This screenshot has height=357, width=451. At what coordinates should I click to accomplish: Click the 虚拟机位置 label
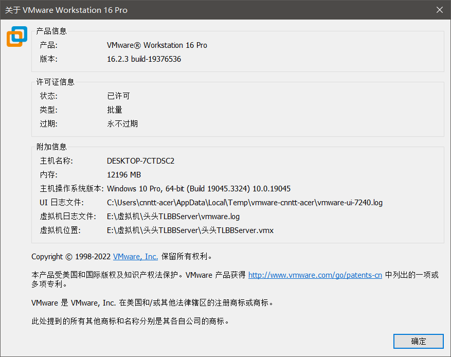(60, 230)
